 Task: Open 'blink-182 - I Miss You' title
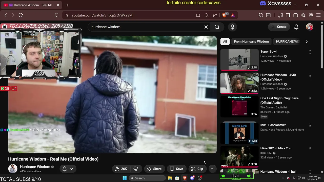click(x=276, y=148)
